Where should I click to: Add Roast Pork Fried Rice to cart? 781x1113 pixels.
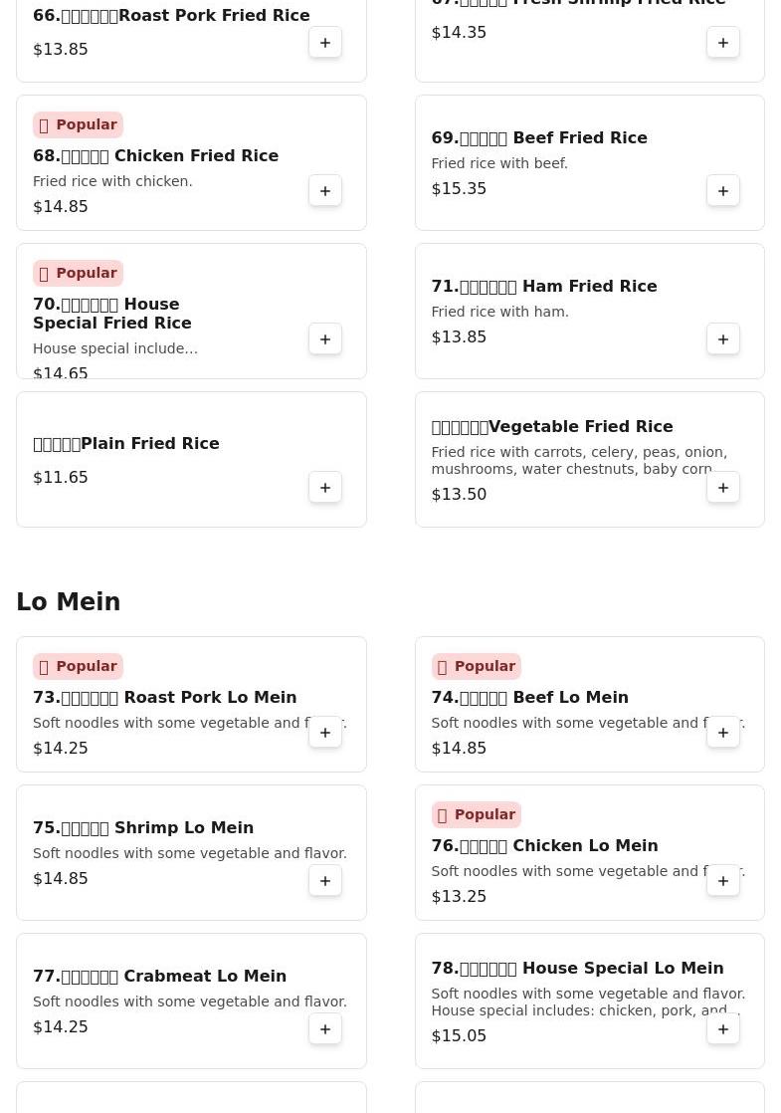(325, 43)
